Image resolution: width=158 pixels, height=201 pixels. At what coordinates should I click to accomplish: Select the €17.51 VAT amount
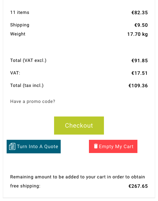pos(140,73)
